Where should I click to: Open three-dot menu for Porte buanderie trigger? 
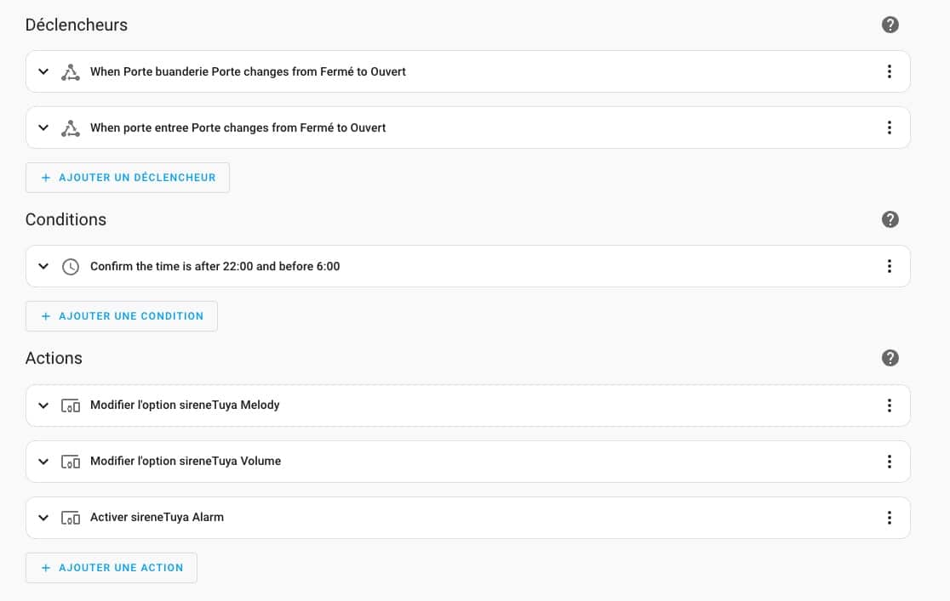(x=889, y=72)
